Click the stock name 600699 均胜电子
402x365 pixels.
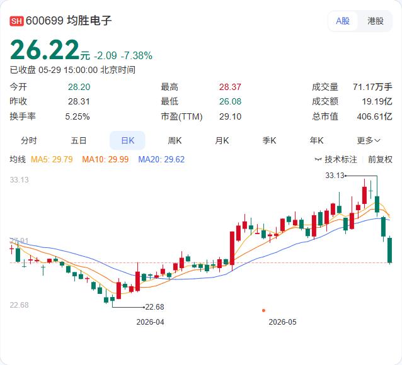[69, 21]
